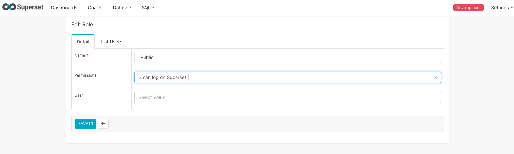Navigate to Charts in the top bar
Image resolution: width=514 pixels, height=154 pixels.
coord(95,8)
